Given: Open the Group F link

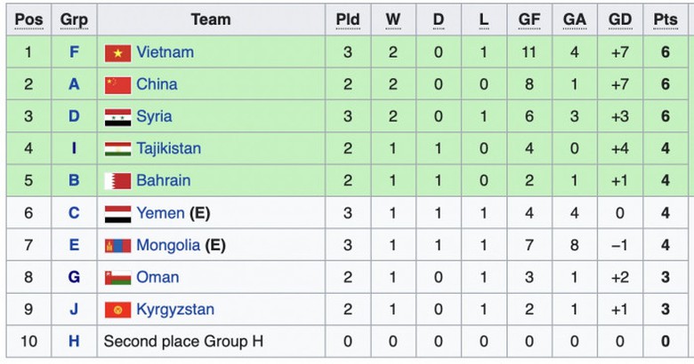Looking at the screenshot, I should tap(74, 52).
